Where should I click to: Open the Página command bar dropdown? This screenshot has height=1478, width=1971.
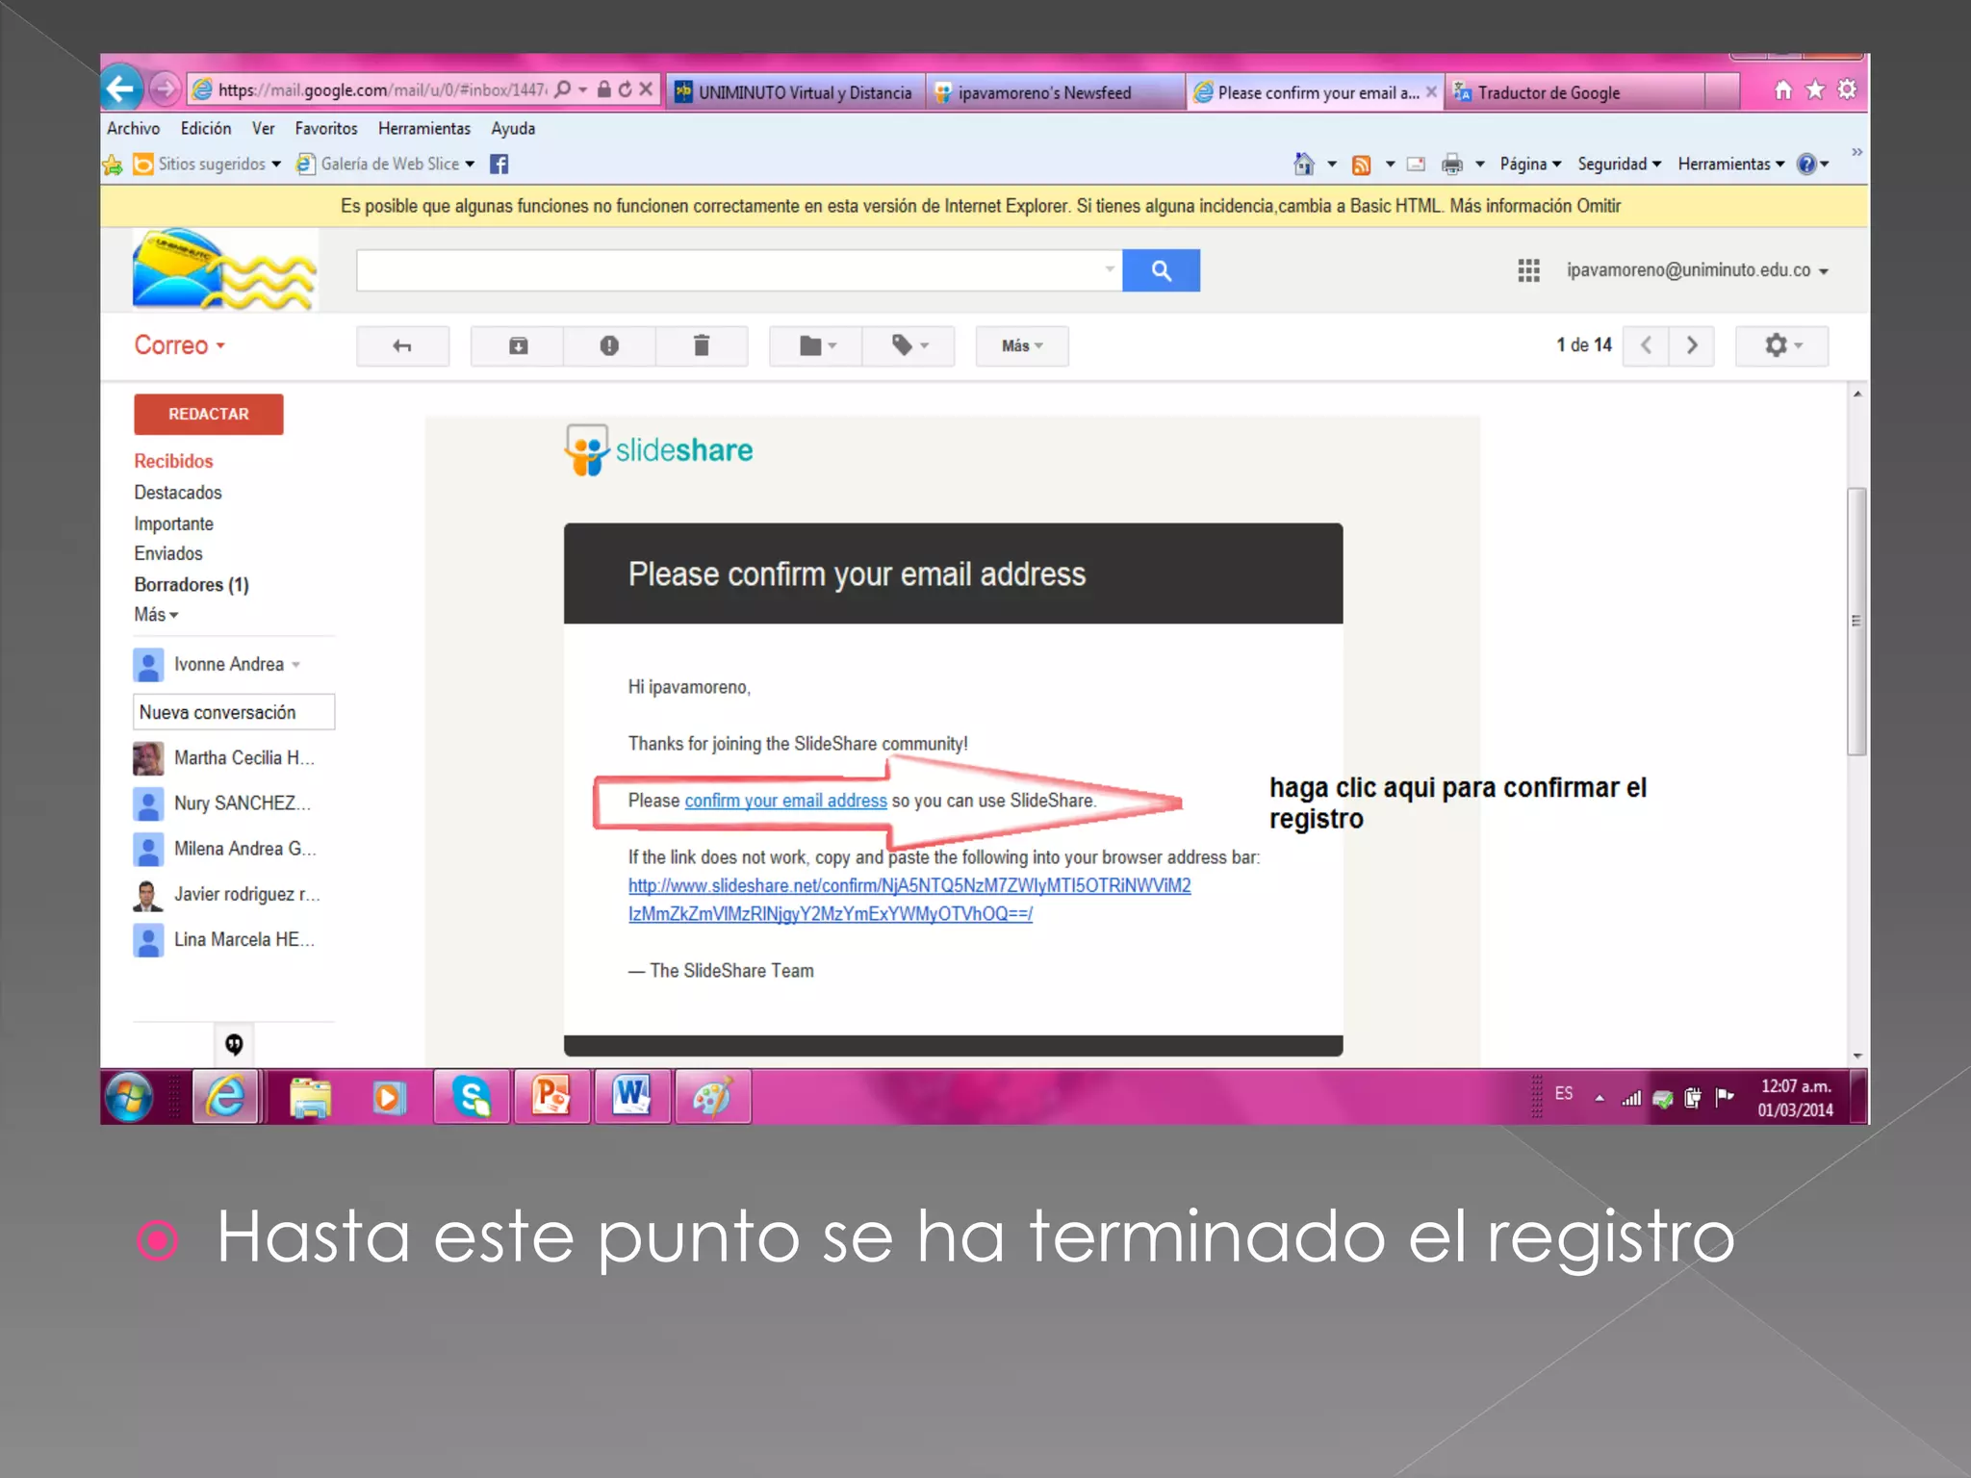tap(1530, 165)
